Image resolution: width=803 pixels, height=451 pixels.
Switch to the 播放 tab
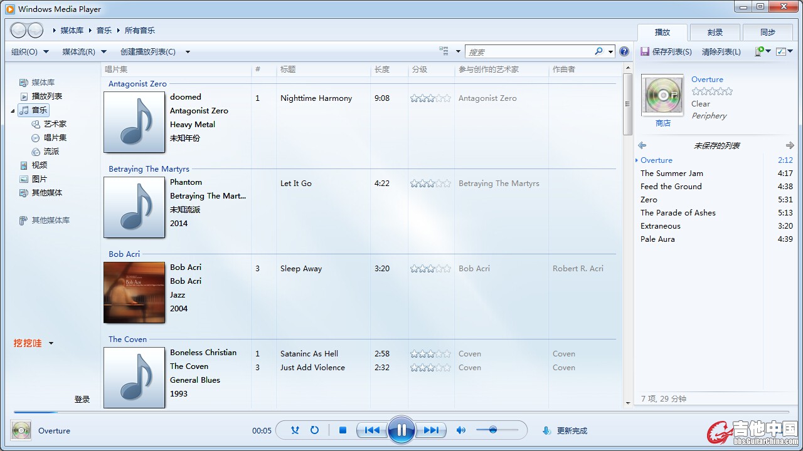[662, 33]
